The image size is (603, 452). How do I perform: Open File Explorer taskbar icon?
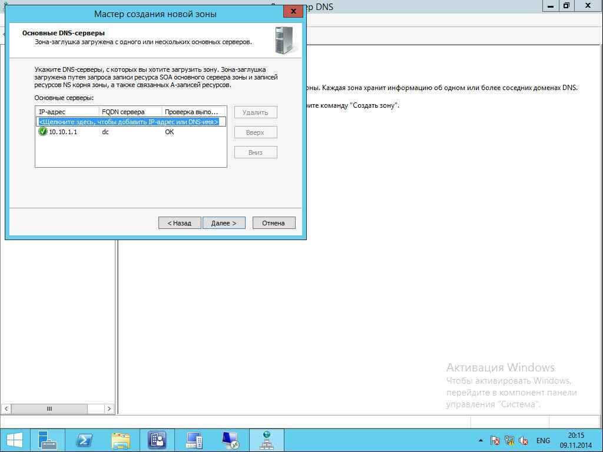click(121, 440)
